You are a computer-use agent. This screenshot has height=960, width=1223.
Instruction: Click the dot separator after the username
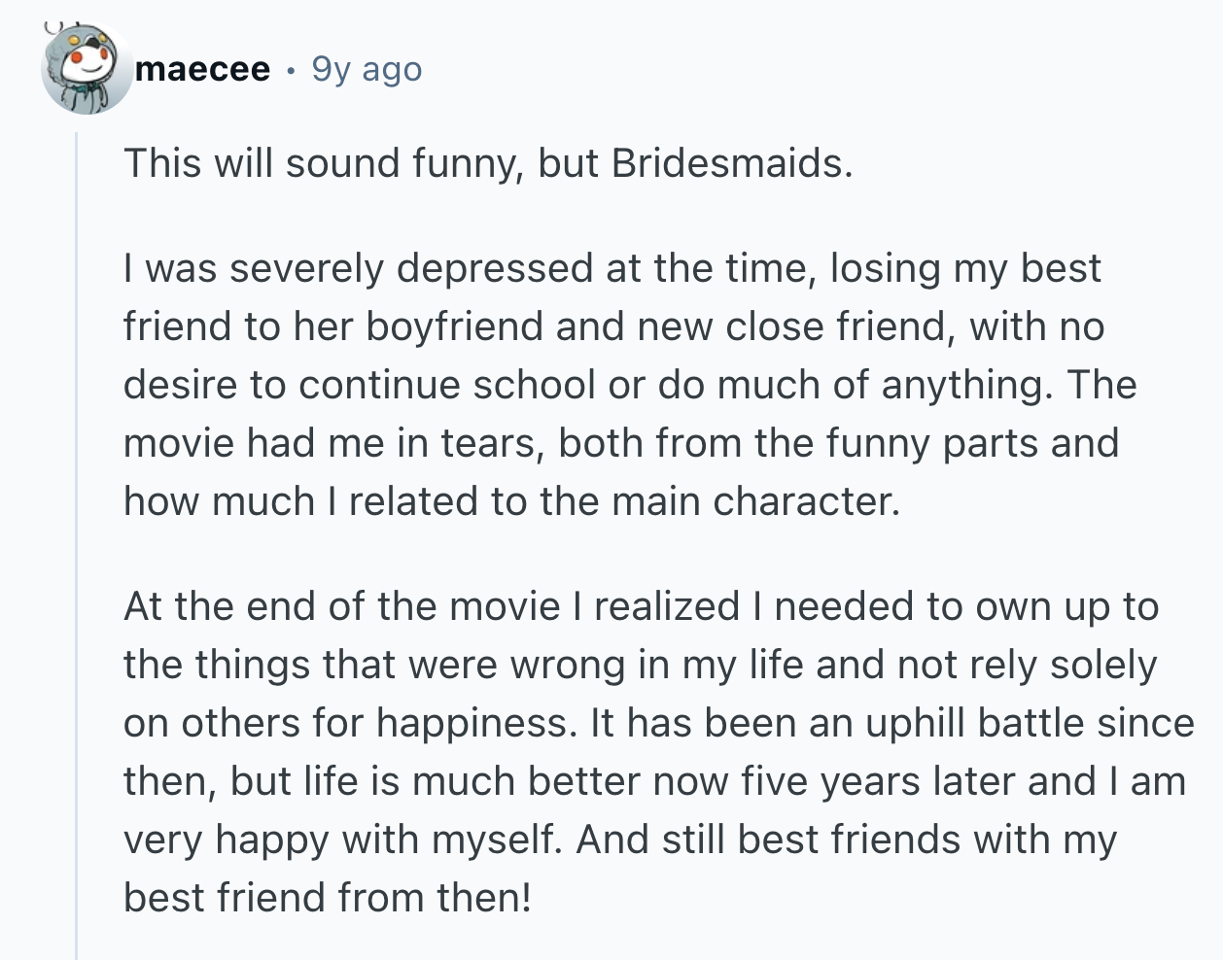pos(291,70)
